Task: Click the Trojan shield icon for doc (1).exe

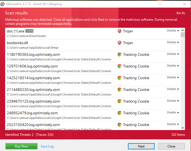Action: 119,31
